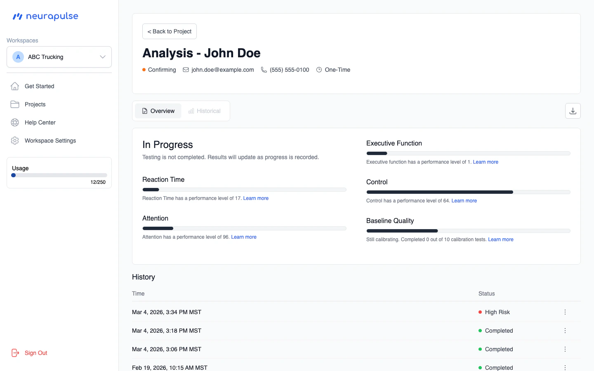
Task: Expand the ABC Trucking workspace dropdown
Action: 102,57
